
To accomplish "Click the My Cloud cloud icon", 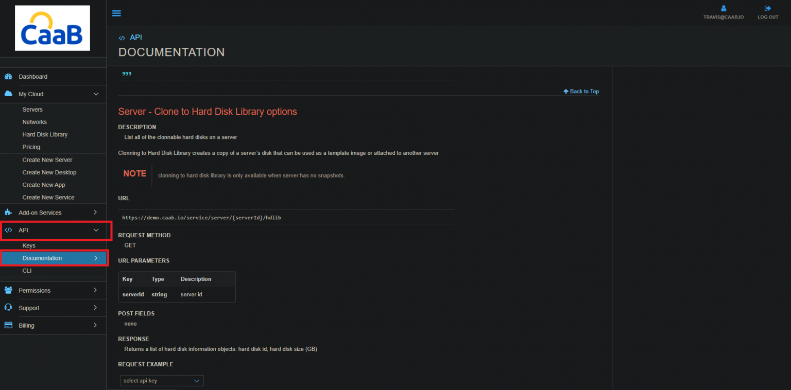I will point(8,94).
